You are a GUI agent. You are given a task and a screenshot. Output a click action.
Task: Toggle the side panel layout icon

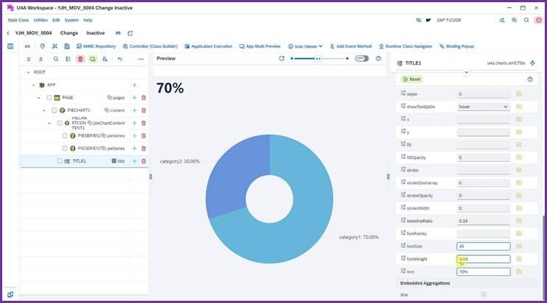coord(10,46)
